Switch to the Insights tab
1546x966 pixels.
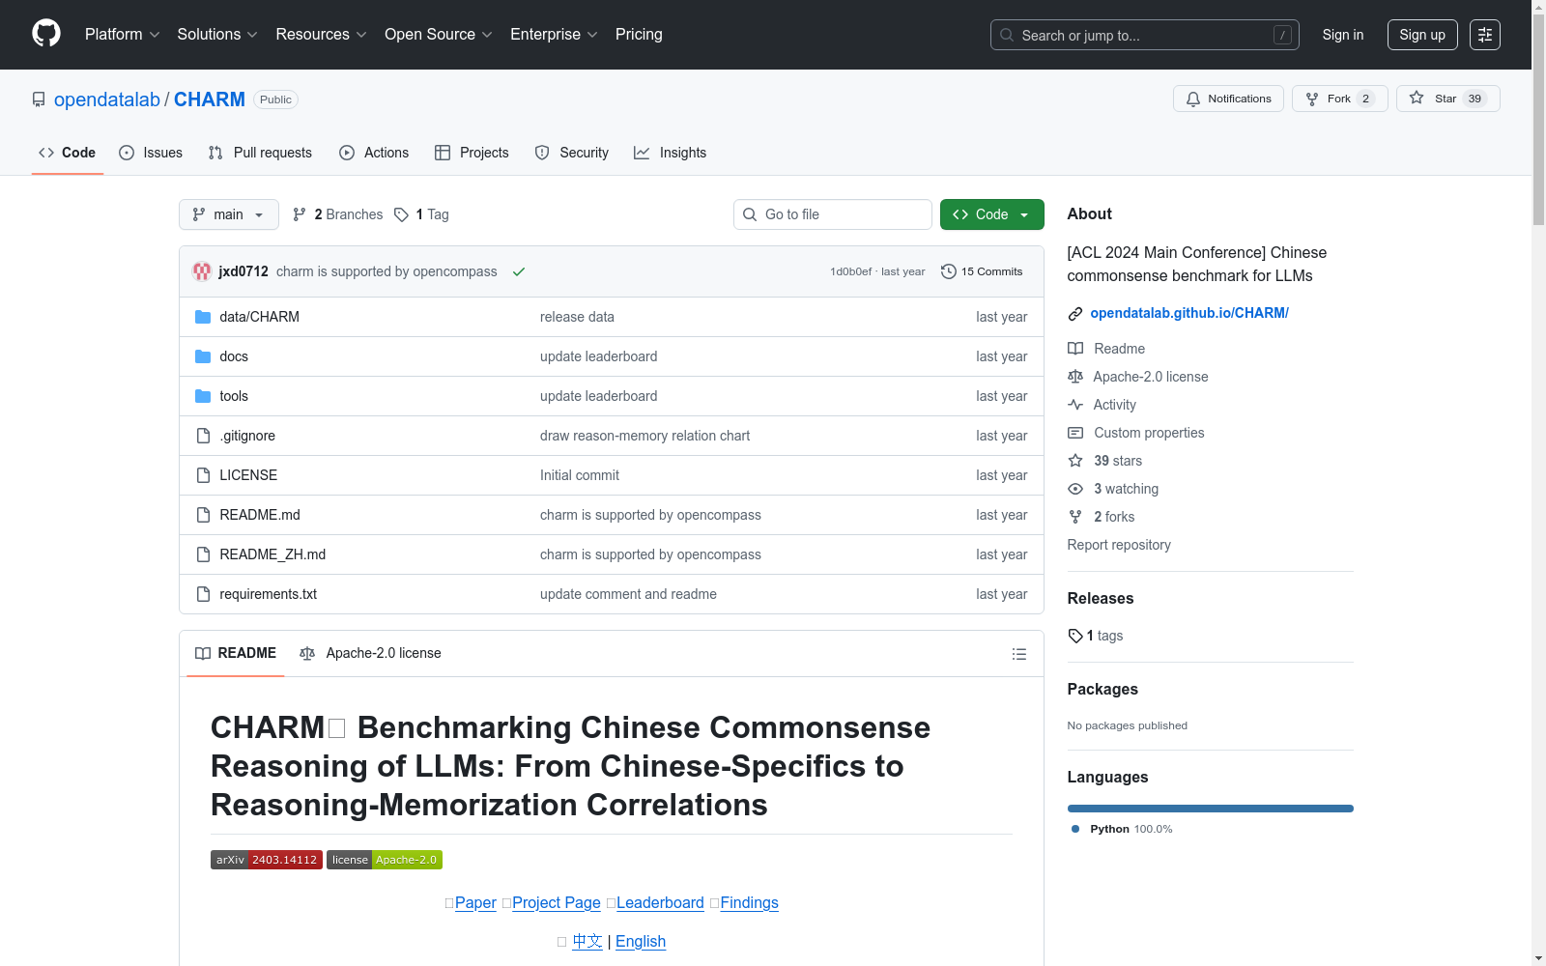671,153
